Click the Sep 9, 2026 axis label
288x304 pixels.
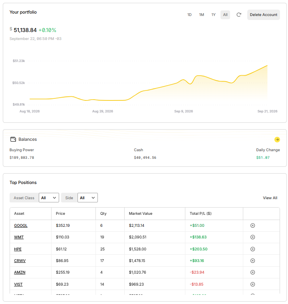[183, 111]
